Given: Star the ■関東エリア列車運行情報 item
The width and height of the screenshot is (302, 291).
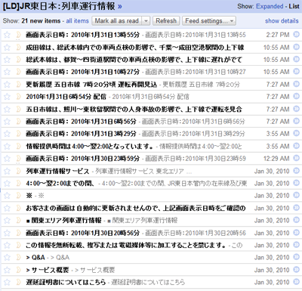Looking at the screenshot, I should [x=7, y=221].
